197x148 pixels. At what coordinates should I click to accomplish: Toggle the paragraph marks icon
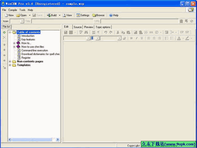click(99, 32)
